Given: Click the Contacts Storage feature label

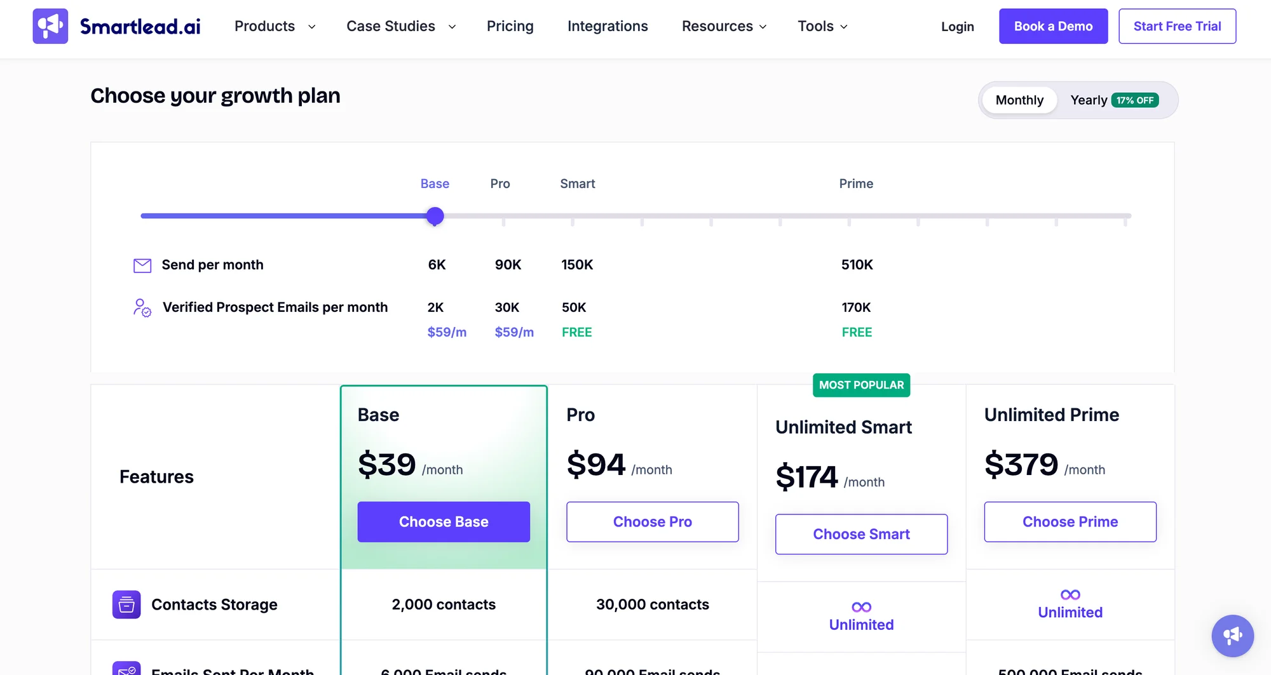Looking at the screenshot, I should (x=214, y=605).
